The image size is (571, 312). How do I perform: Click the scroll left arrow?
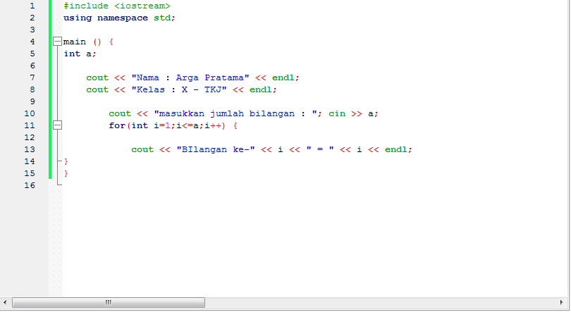point(5,302)
